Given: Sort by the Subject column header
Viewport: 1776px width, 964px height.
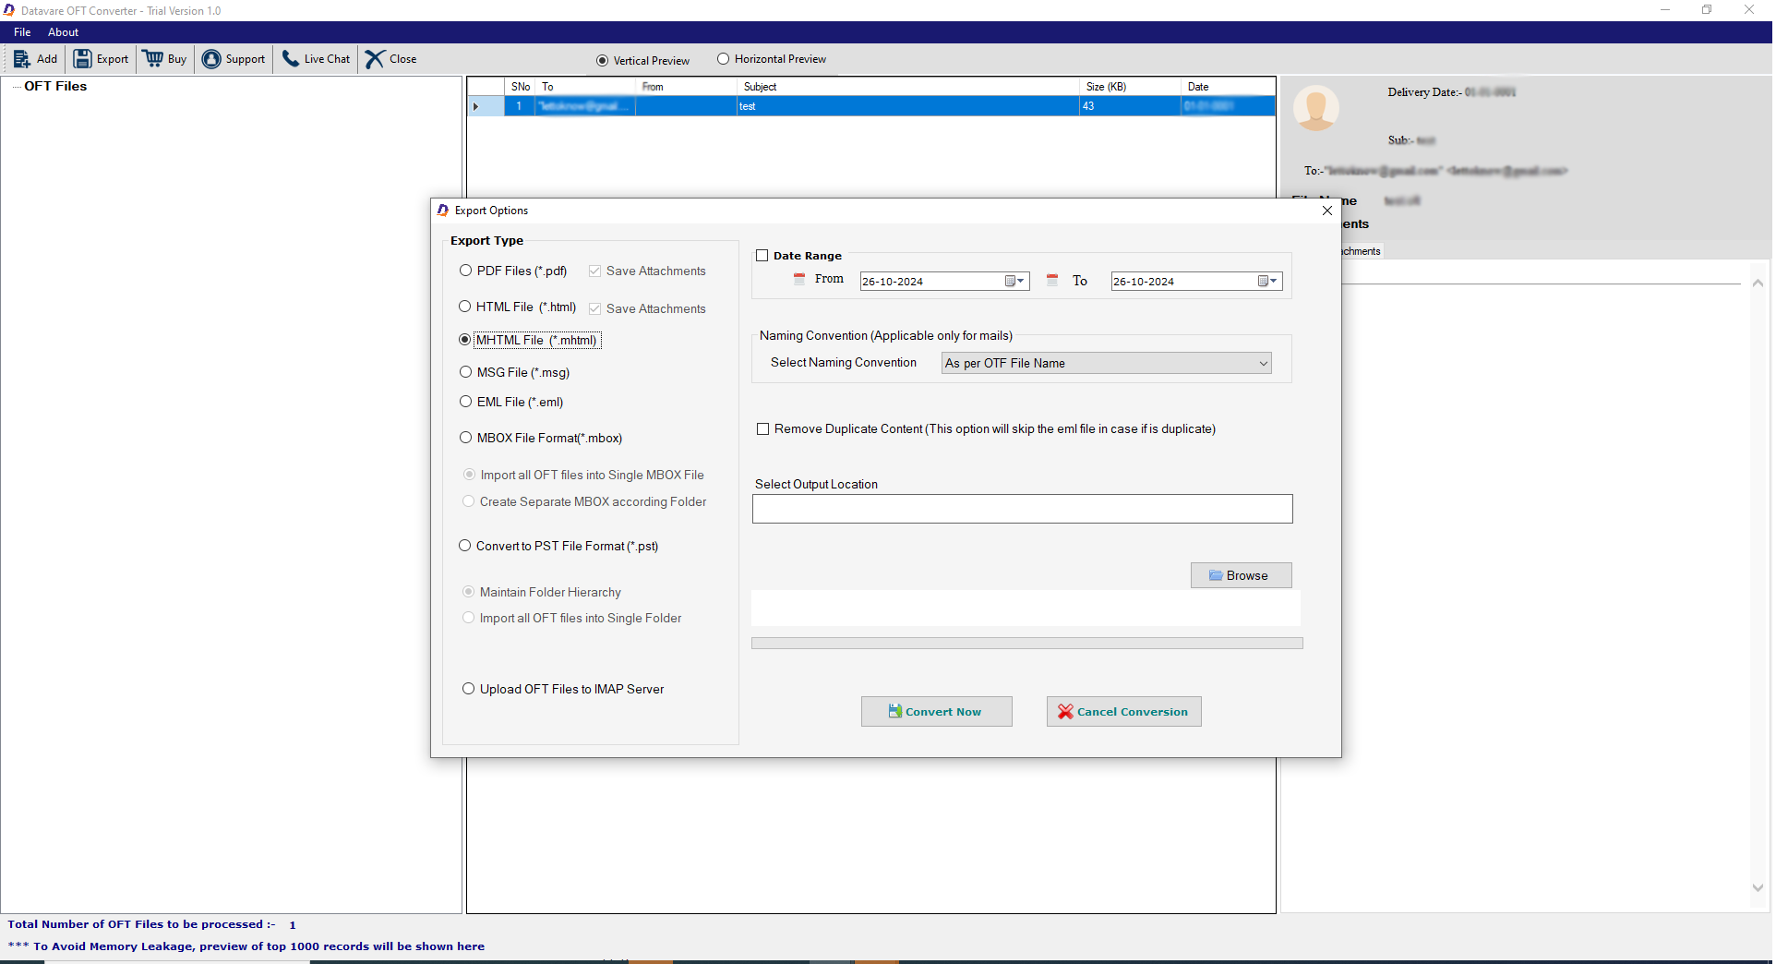Looking at the screenshot, I should (908, 87).
